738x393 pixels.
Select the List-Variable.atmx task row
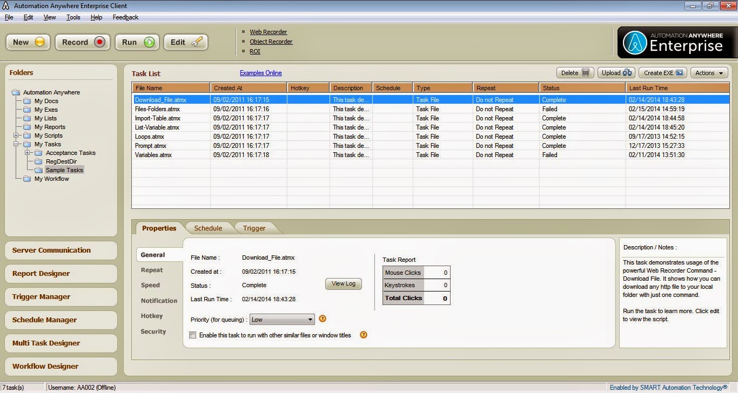431,127
